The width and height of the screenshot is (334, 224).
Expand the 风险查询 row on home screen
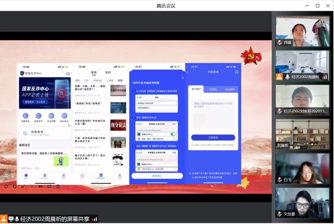[x=45, y=133]
